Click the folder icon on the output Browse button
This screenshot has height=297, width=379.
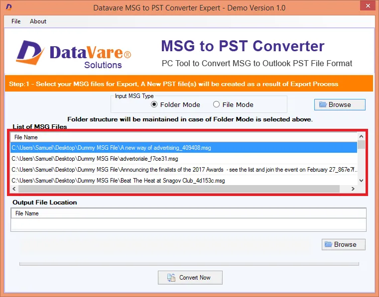click(x=328, y=244)
